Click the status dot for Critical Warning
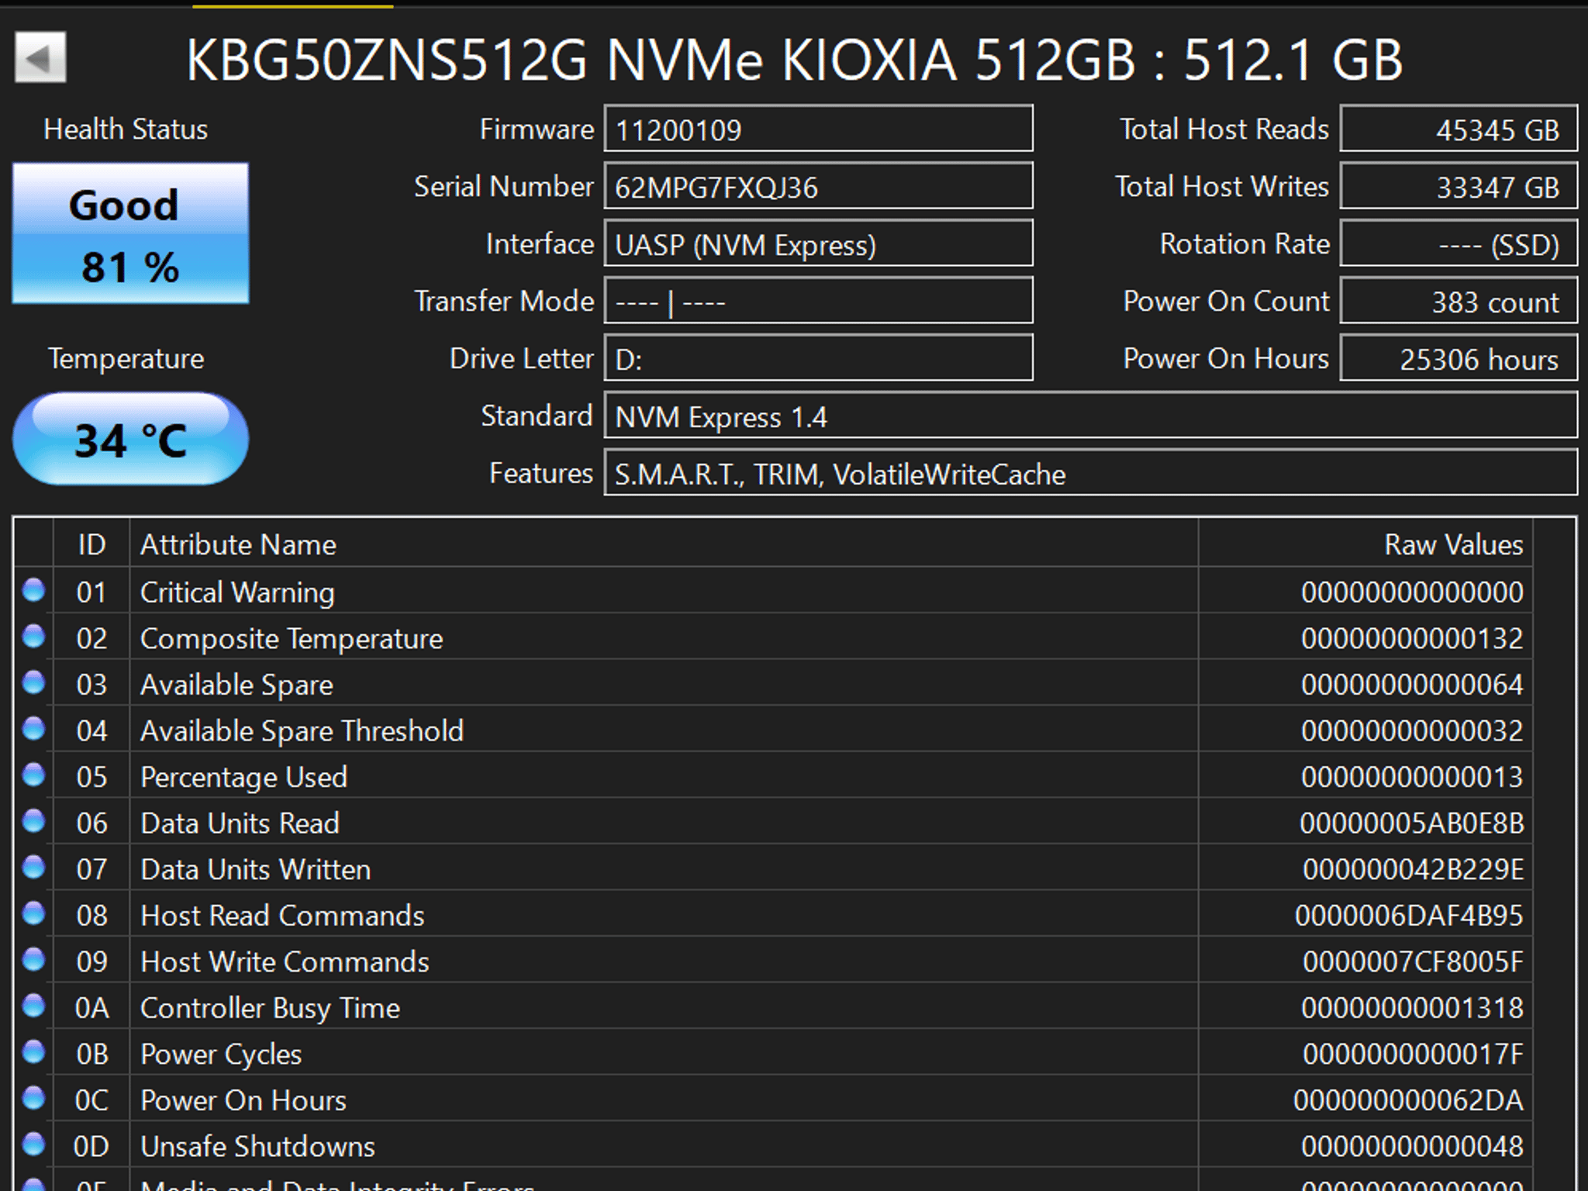Viewport: 1588px width, 1191px height. coord(34,591)
